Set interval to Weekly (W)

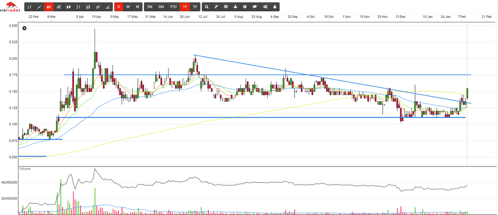point(128,7)
